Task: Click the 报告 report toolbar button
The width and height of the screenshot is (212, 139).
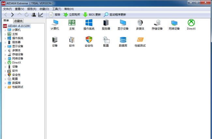Action: [x=54, y=15]
